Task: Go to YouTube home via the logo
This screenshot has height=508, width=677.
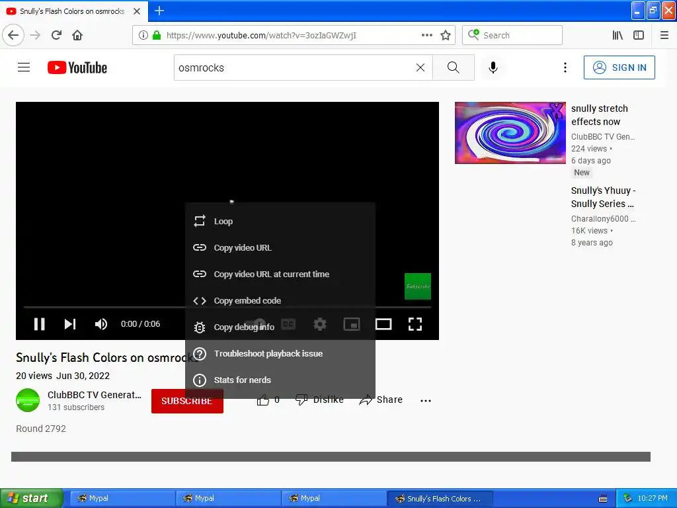Action: click(x=77, y=67)
